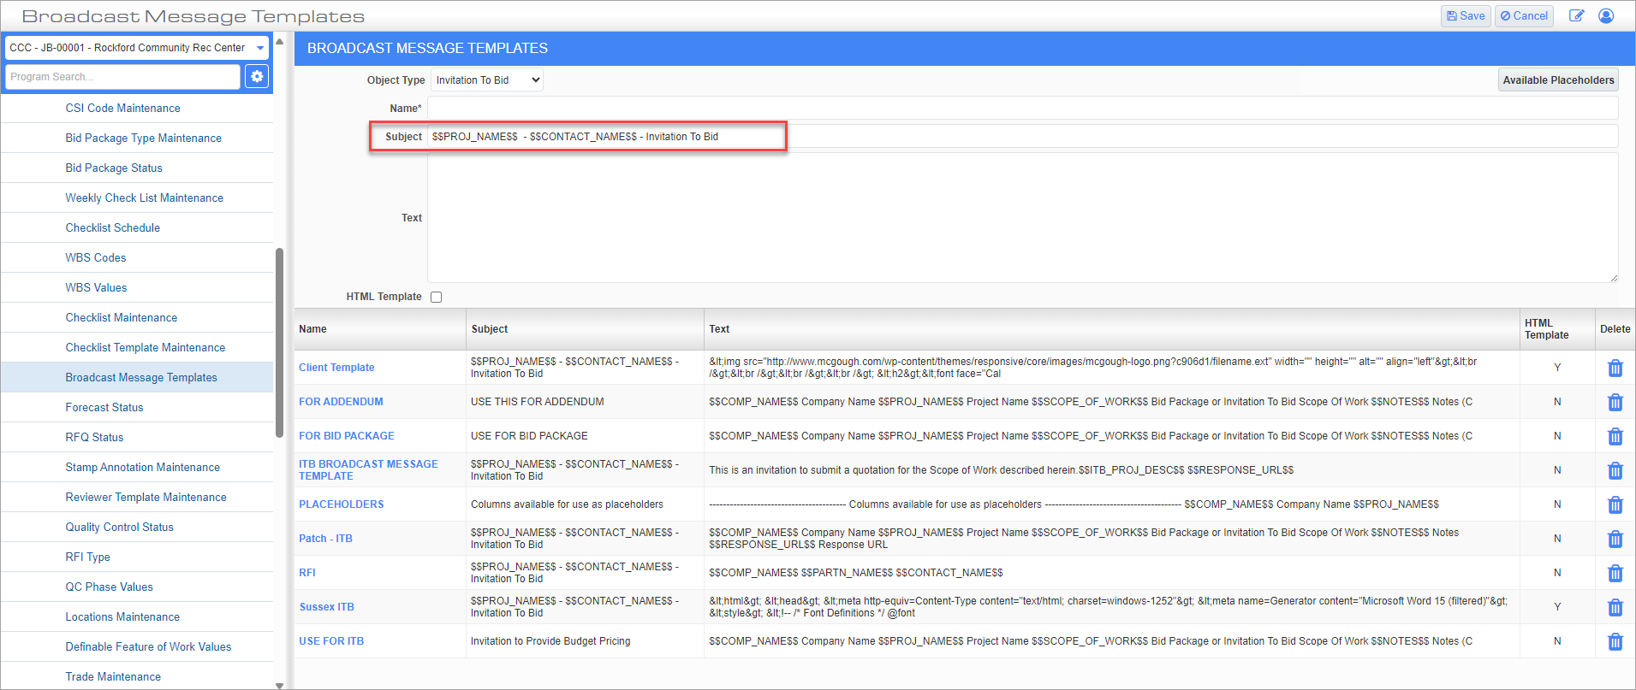Delete the ITB BROADCAST MESSAGE TEMPLATE row
The height and width of the screenshot is (690, 1636).
(x=1615, y=470)
